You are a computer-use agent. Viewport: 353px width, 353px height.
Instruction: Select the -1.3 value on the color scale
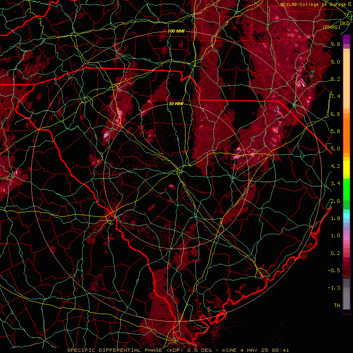pyautogui.click(x=334, y=288)
